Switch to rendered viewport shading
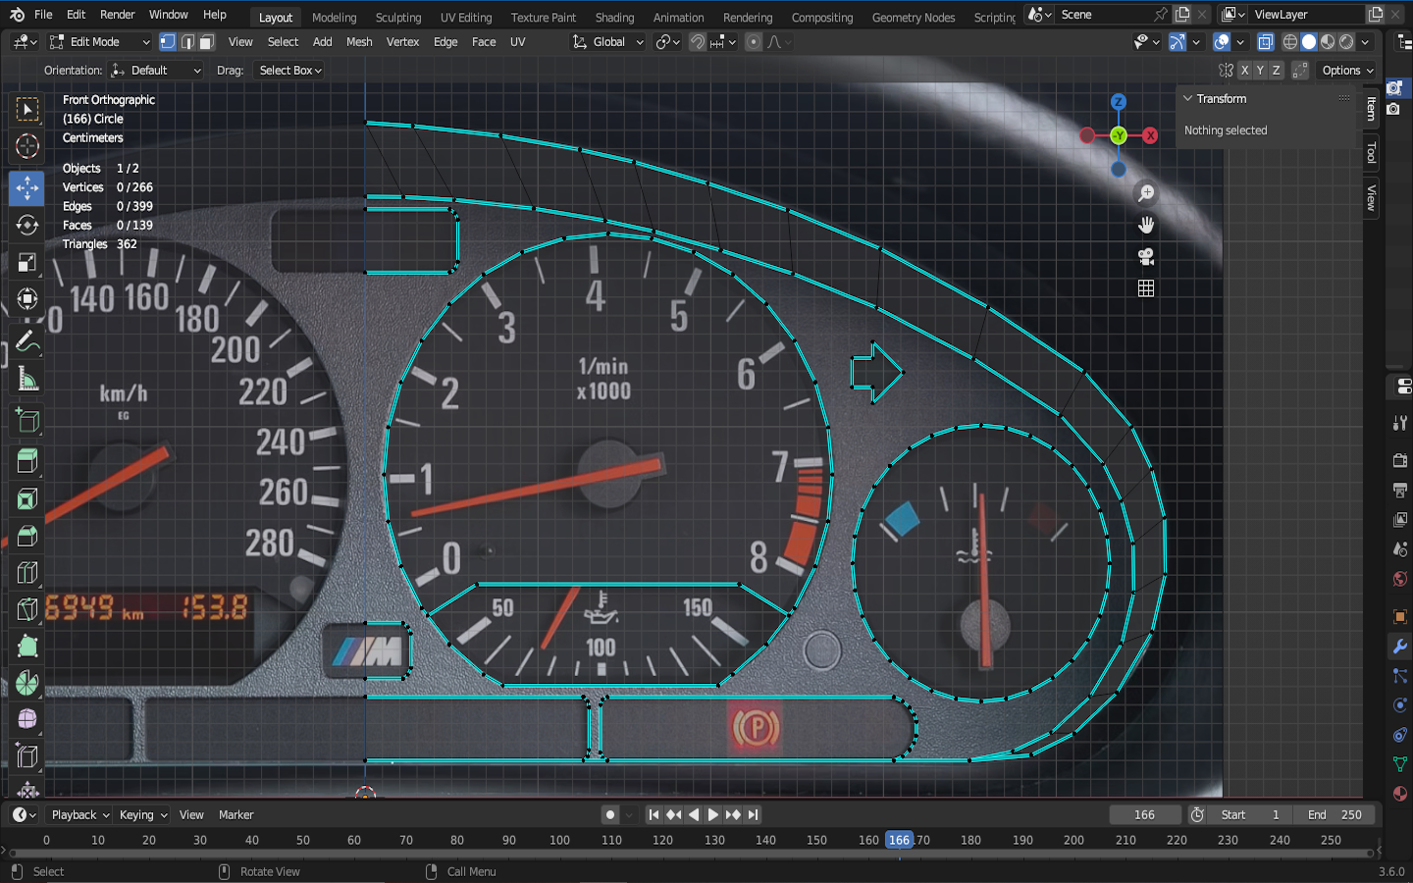This screenshot has width=1413, height=883. [1346, 42]
